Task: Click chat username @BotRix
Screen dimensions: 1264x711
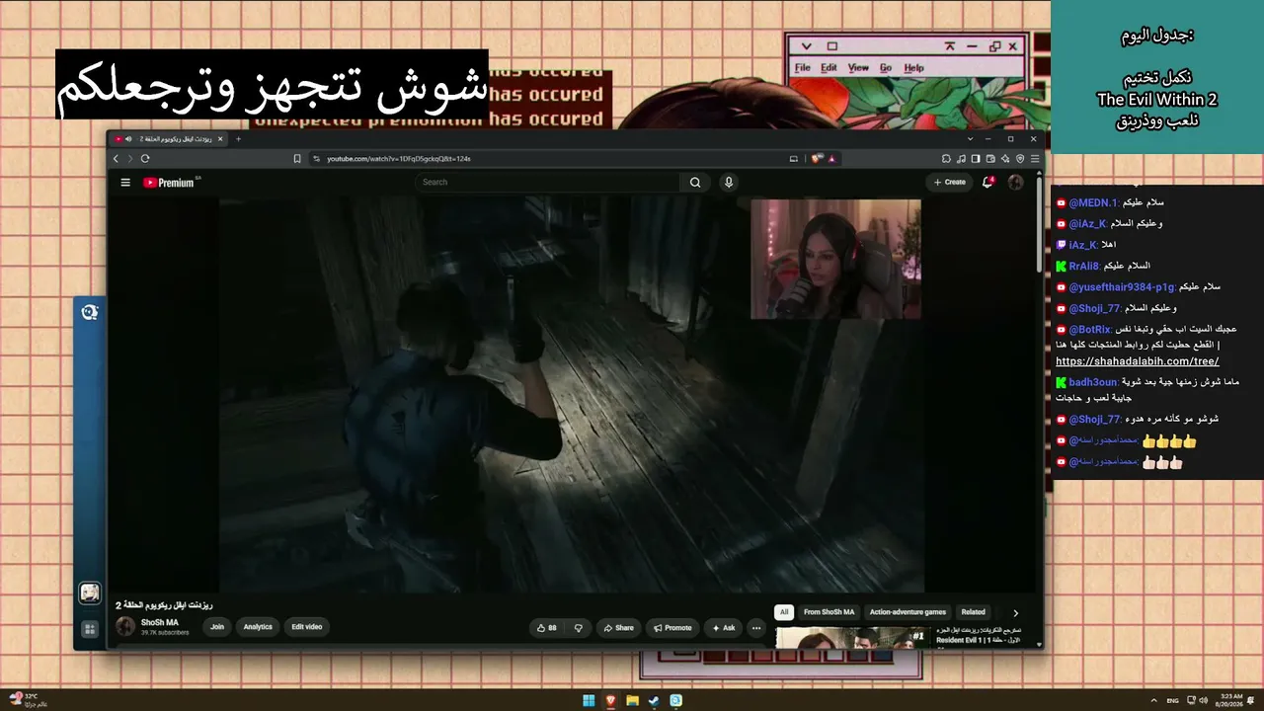Action: [x=1090, y=329]
